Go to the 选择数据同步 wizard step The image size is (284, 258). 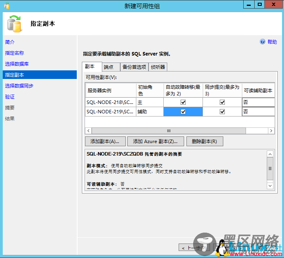pos(19,86)
